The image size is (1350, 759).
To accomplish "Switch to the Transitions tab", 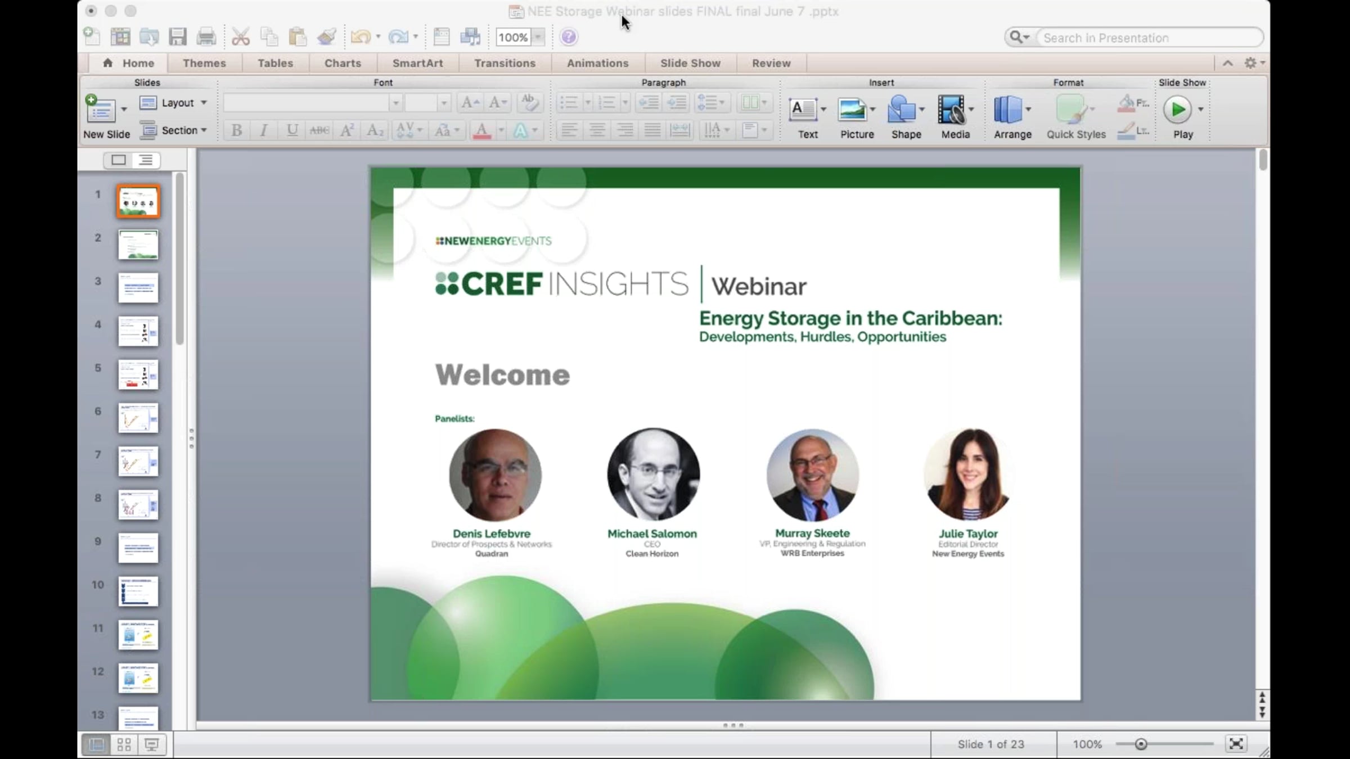I will [505, 63].
